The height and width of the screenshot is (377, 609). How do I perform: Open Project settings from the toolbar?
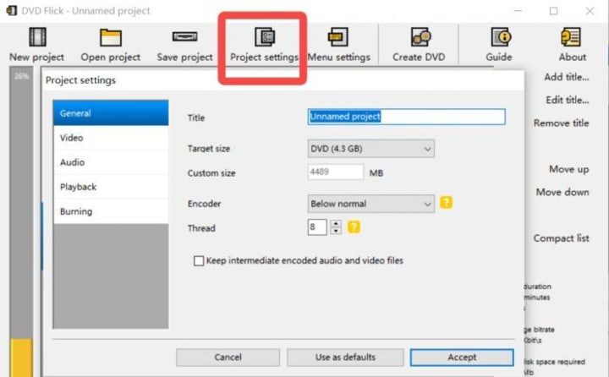[265, 37]
